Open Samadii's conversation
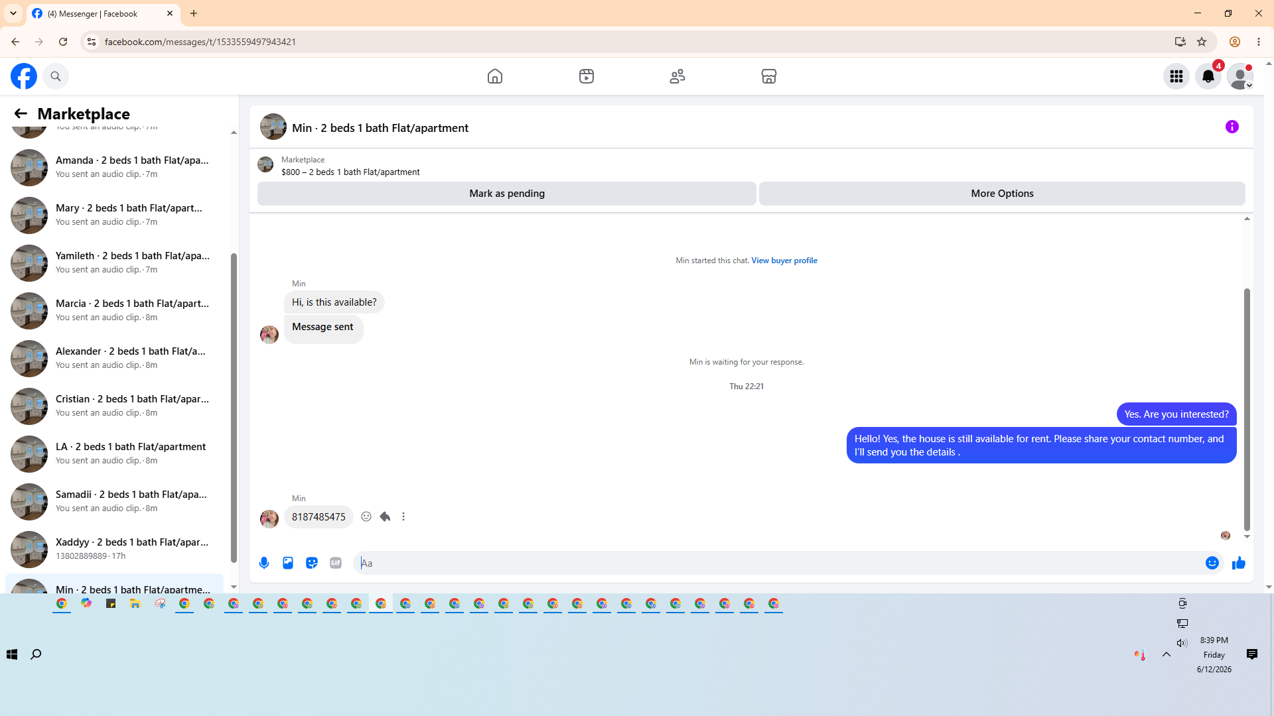This screenshot has height=716, width=1274. coord(114,501)
